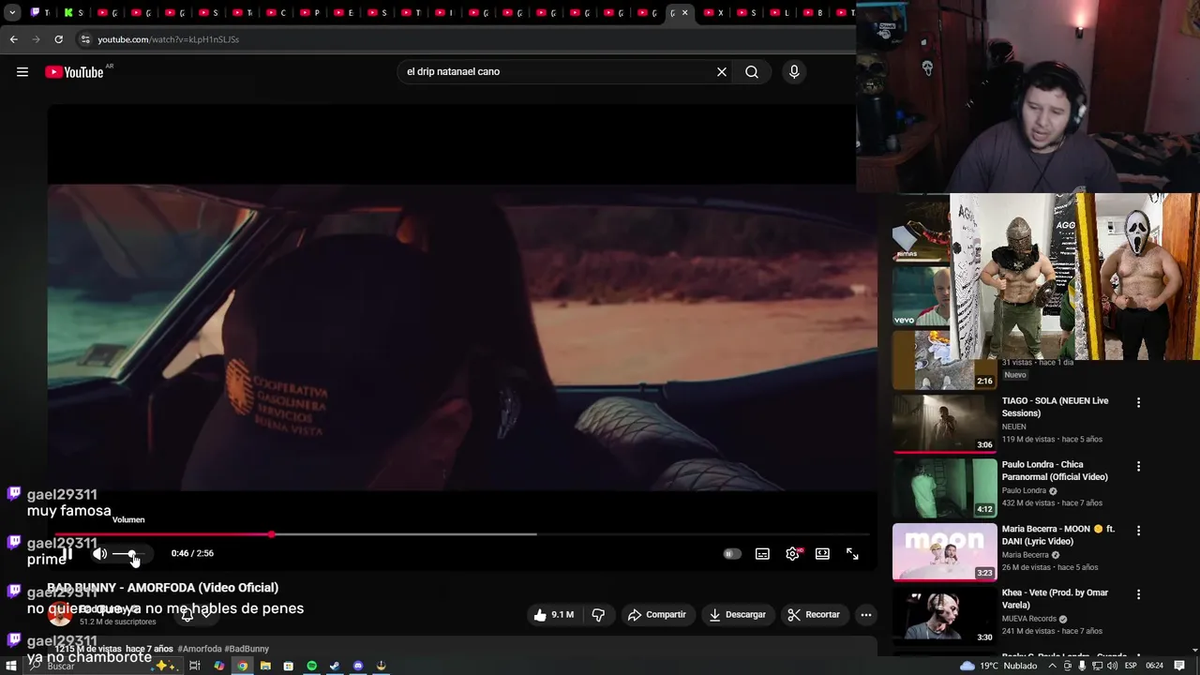Open video settings gear
Viewport: 1200px width, 675px height.
[x=792, y=554]
